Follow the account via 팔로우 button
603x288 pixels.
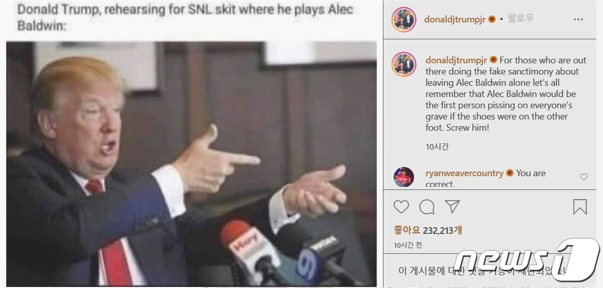click(520, 18)
